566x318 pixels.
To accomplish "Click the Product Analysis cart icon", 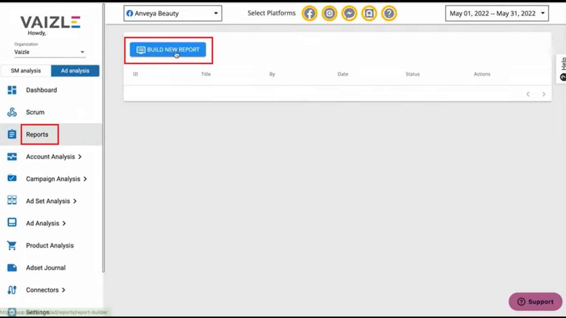I will pos(12,245).
